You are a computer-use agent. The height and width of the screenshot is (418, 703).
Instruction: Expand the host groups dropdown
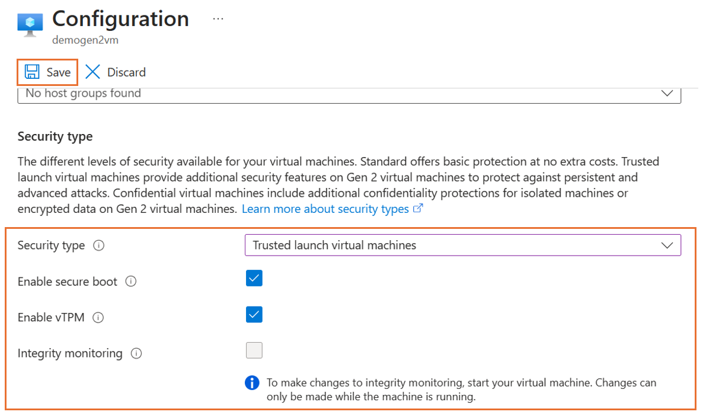pos(666,93)
